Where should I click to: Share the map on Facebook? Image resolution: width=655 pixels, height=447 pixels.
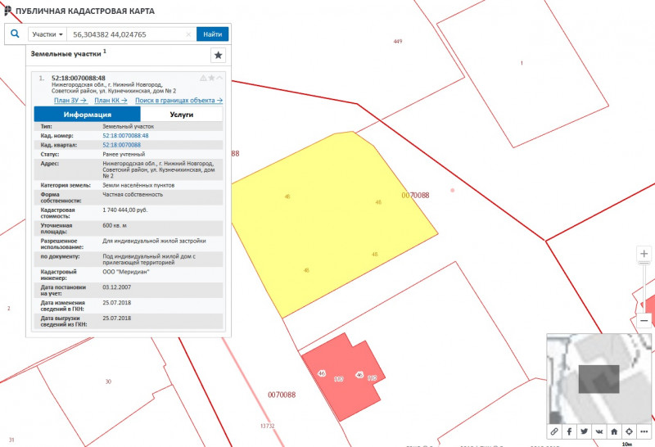click(569, 431)
